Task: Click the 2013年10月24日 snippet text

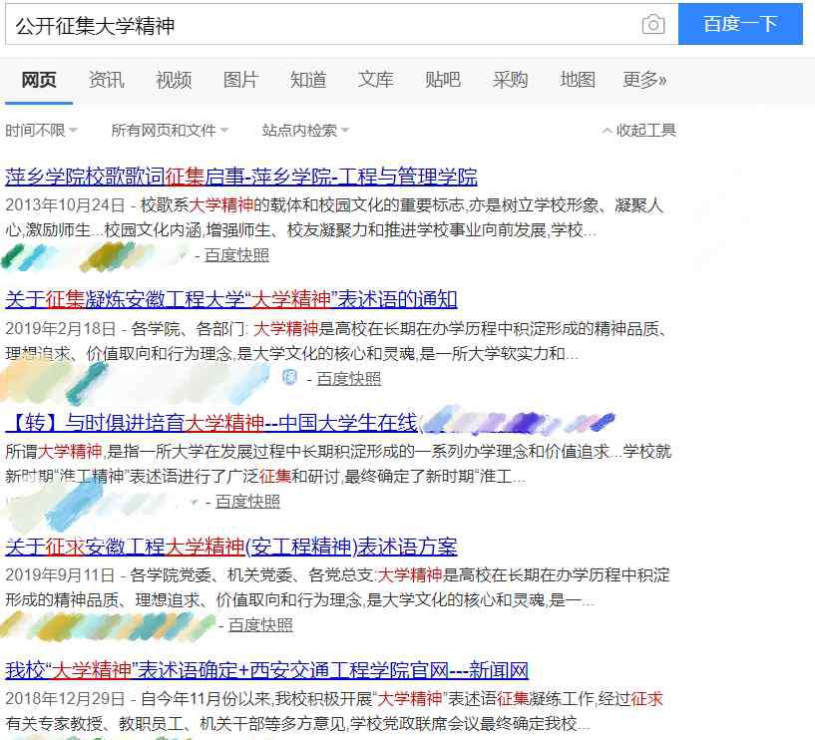Action: (x=334, y=217)
